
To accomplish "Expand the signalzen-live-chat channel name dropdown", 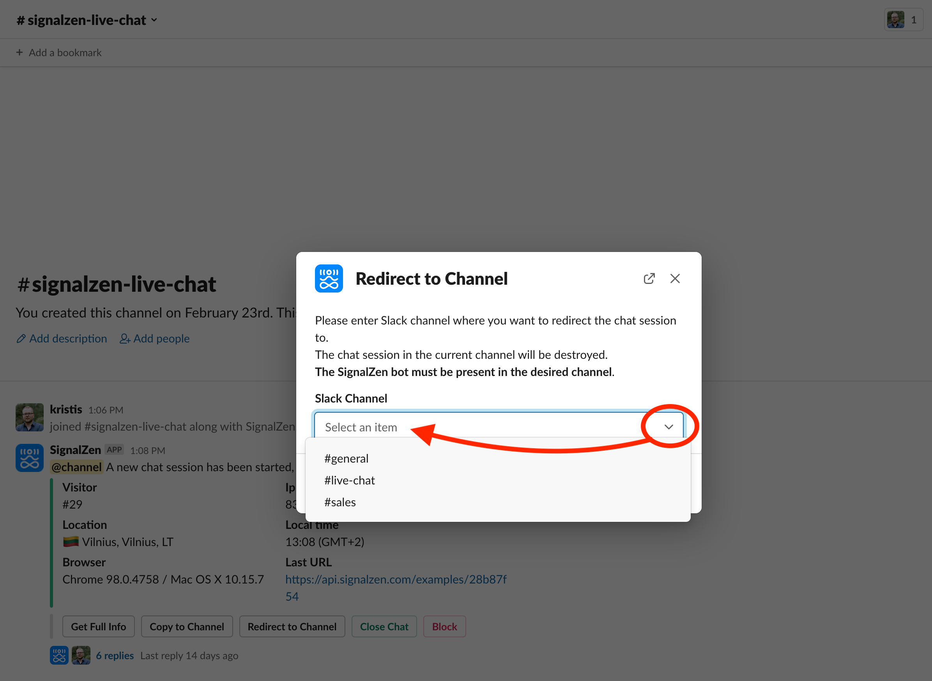I will (x=154, y=20).
